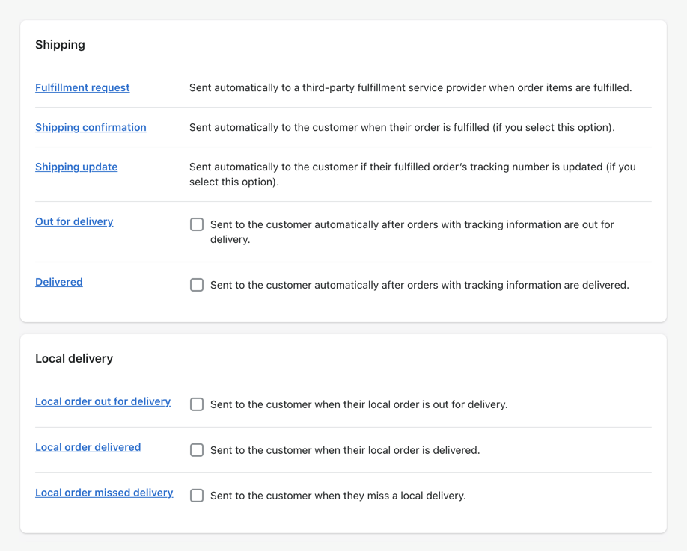
Task: Click the Shipping section heading
Action: pos(60,45)
